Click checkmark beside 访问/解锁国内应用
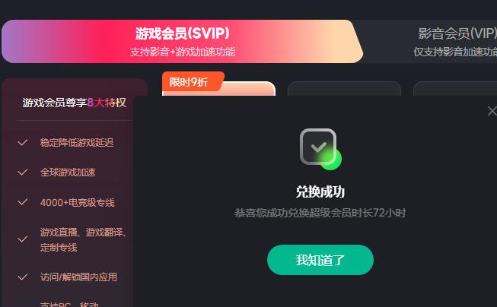Image resolution: width=497 pixels, height=307 pixels. [23, 277]
